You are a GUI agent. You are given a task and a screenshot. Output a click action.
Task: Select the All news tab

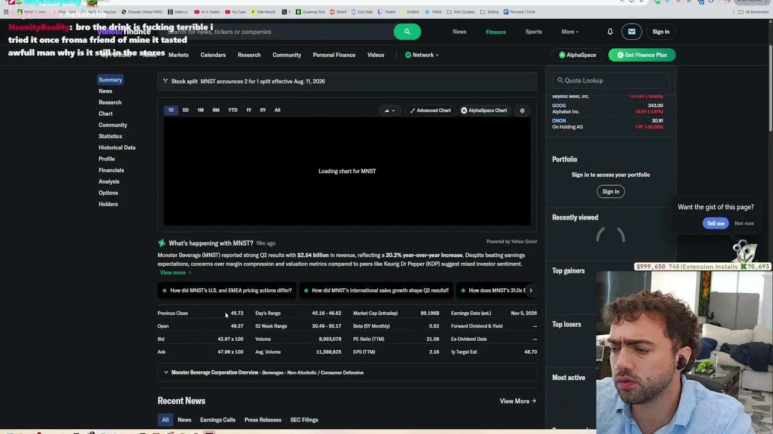pyautogui.click(x=165, y=420)
